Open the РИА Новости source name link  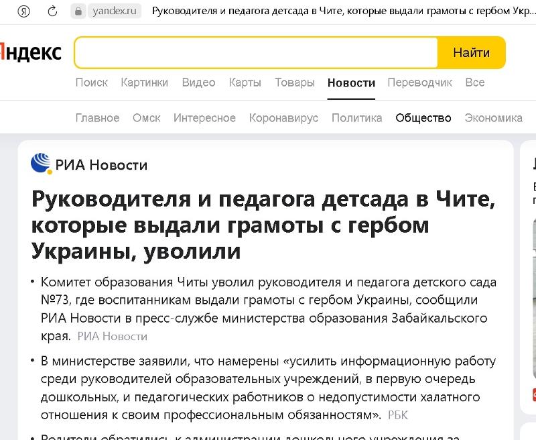pyautogui.click(x=101, y=165)
